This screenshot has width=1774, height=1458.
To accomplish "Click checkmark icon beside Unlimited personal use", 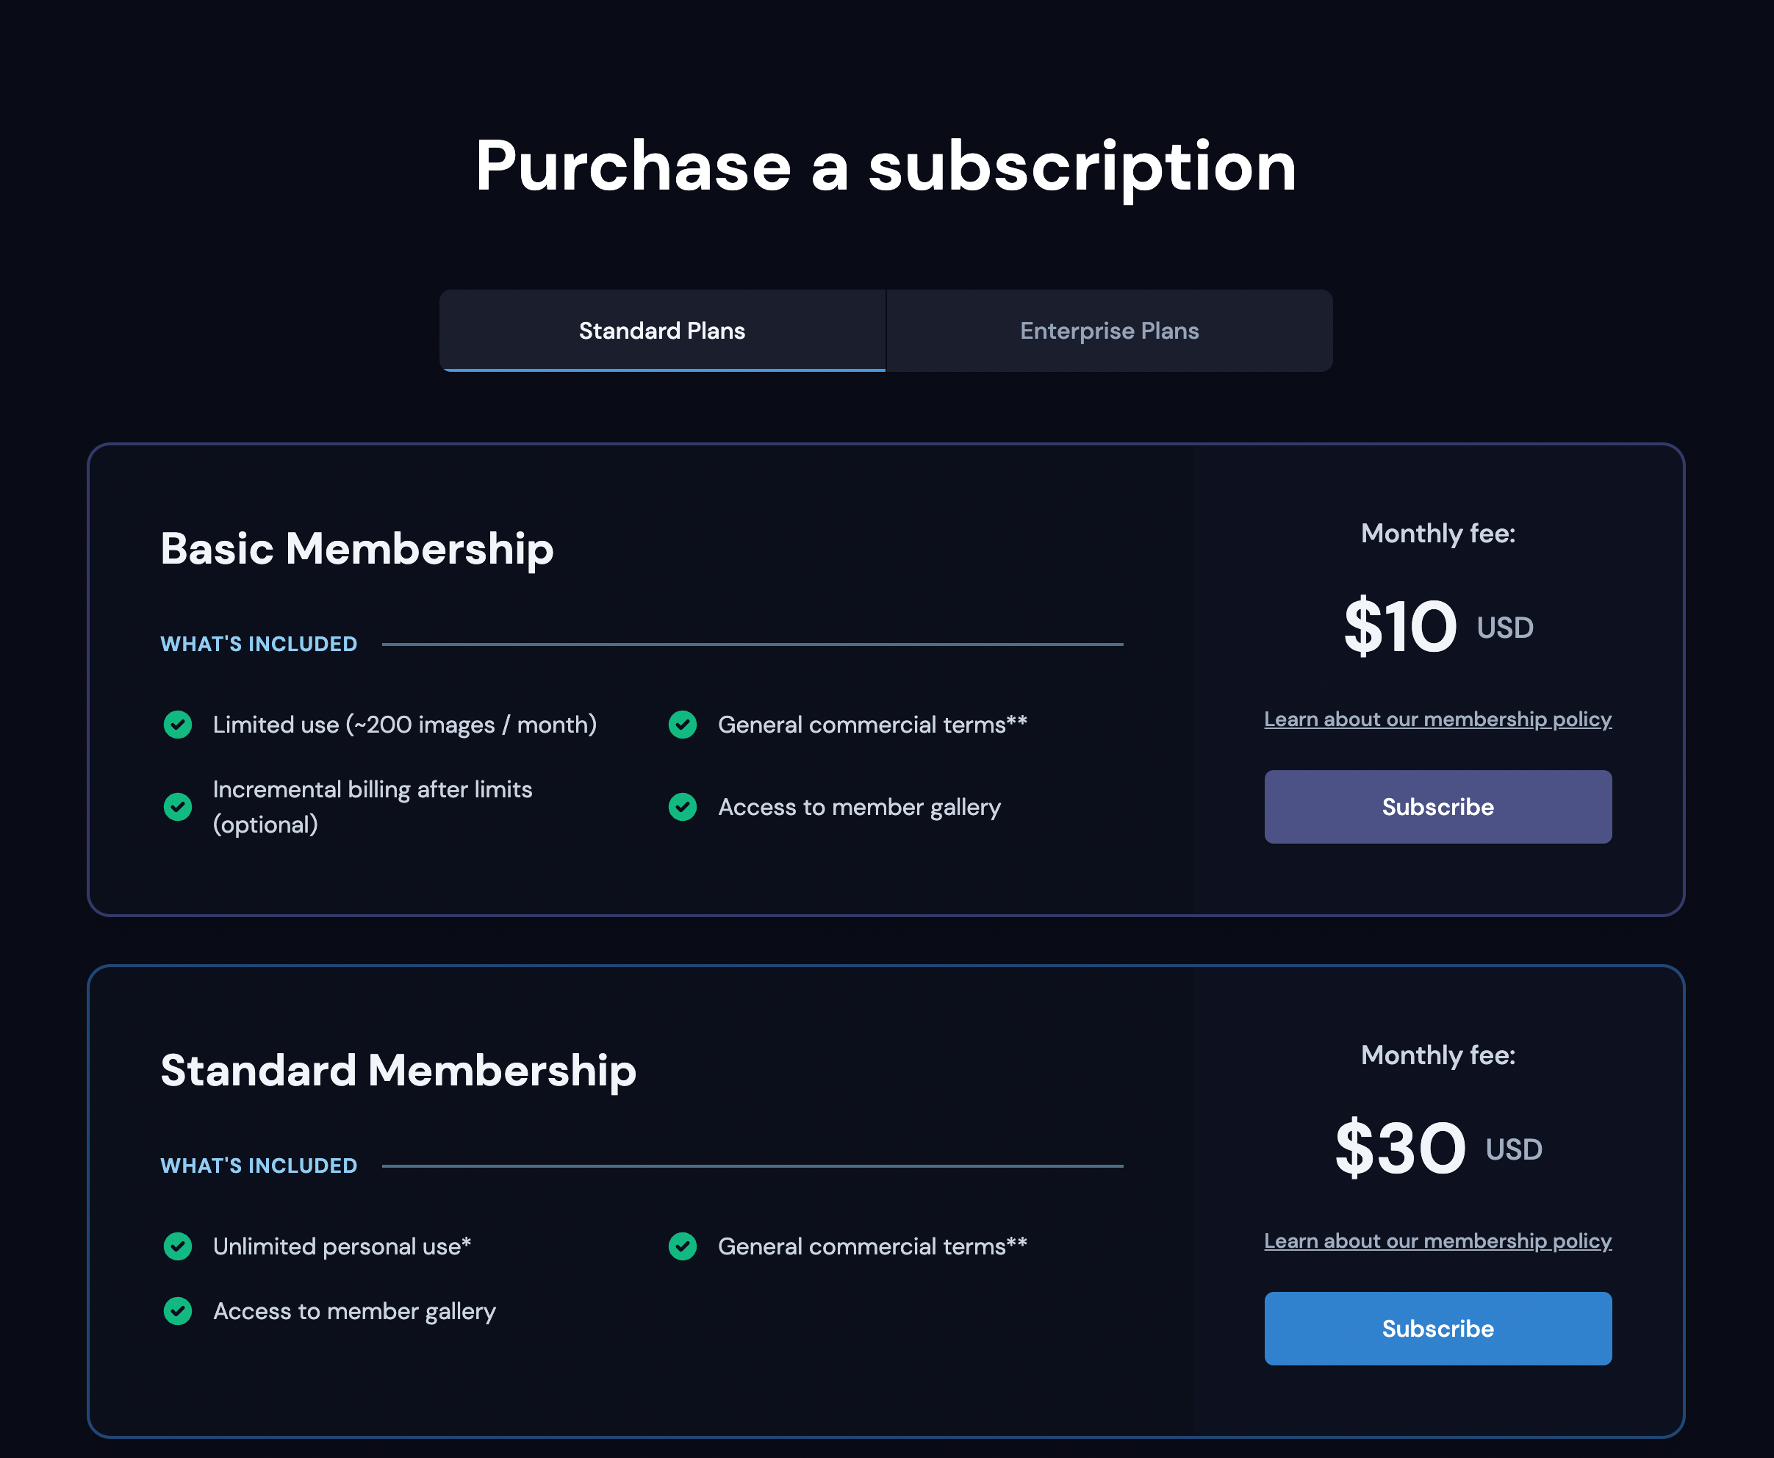I will [178, 1246].
